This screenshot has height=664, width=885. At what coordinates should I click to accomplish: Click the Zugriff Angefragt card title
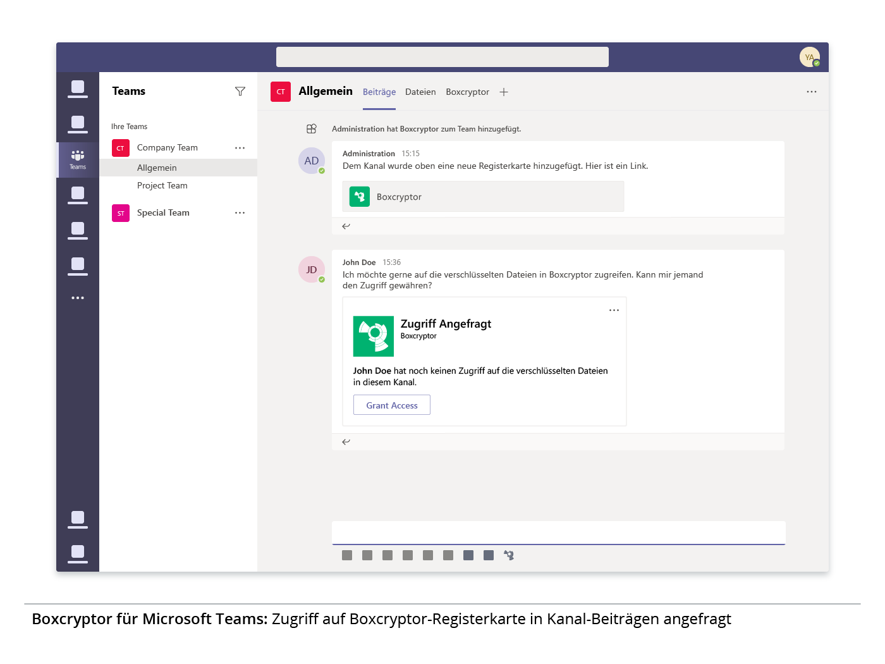tap(446, 324)
